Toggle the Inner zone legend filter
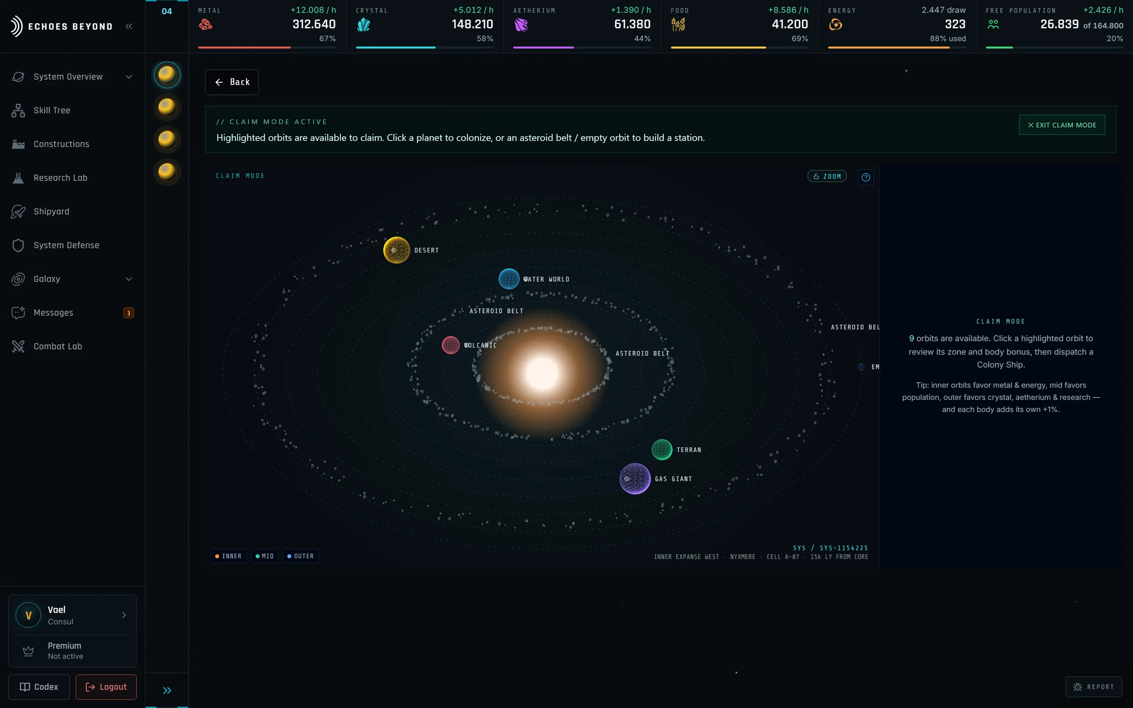 click(228, 556)
